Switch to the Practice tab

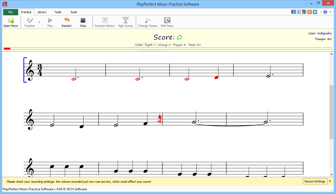[x=26, y=12]
